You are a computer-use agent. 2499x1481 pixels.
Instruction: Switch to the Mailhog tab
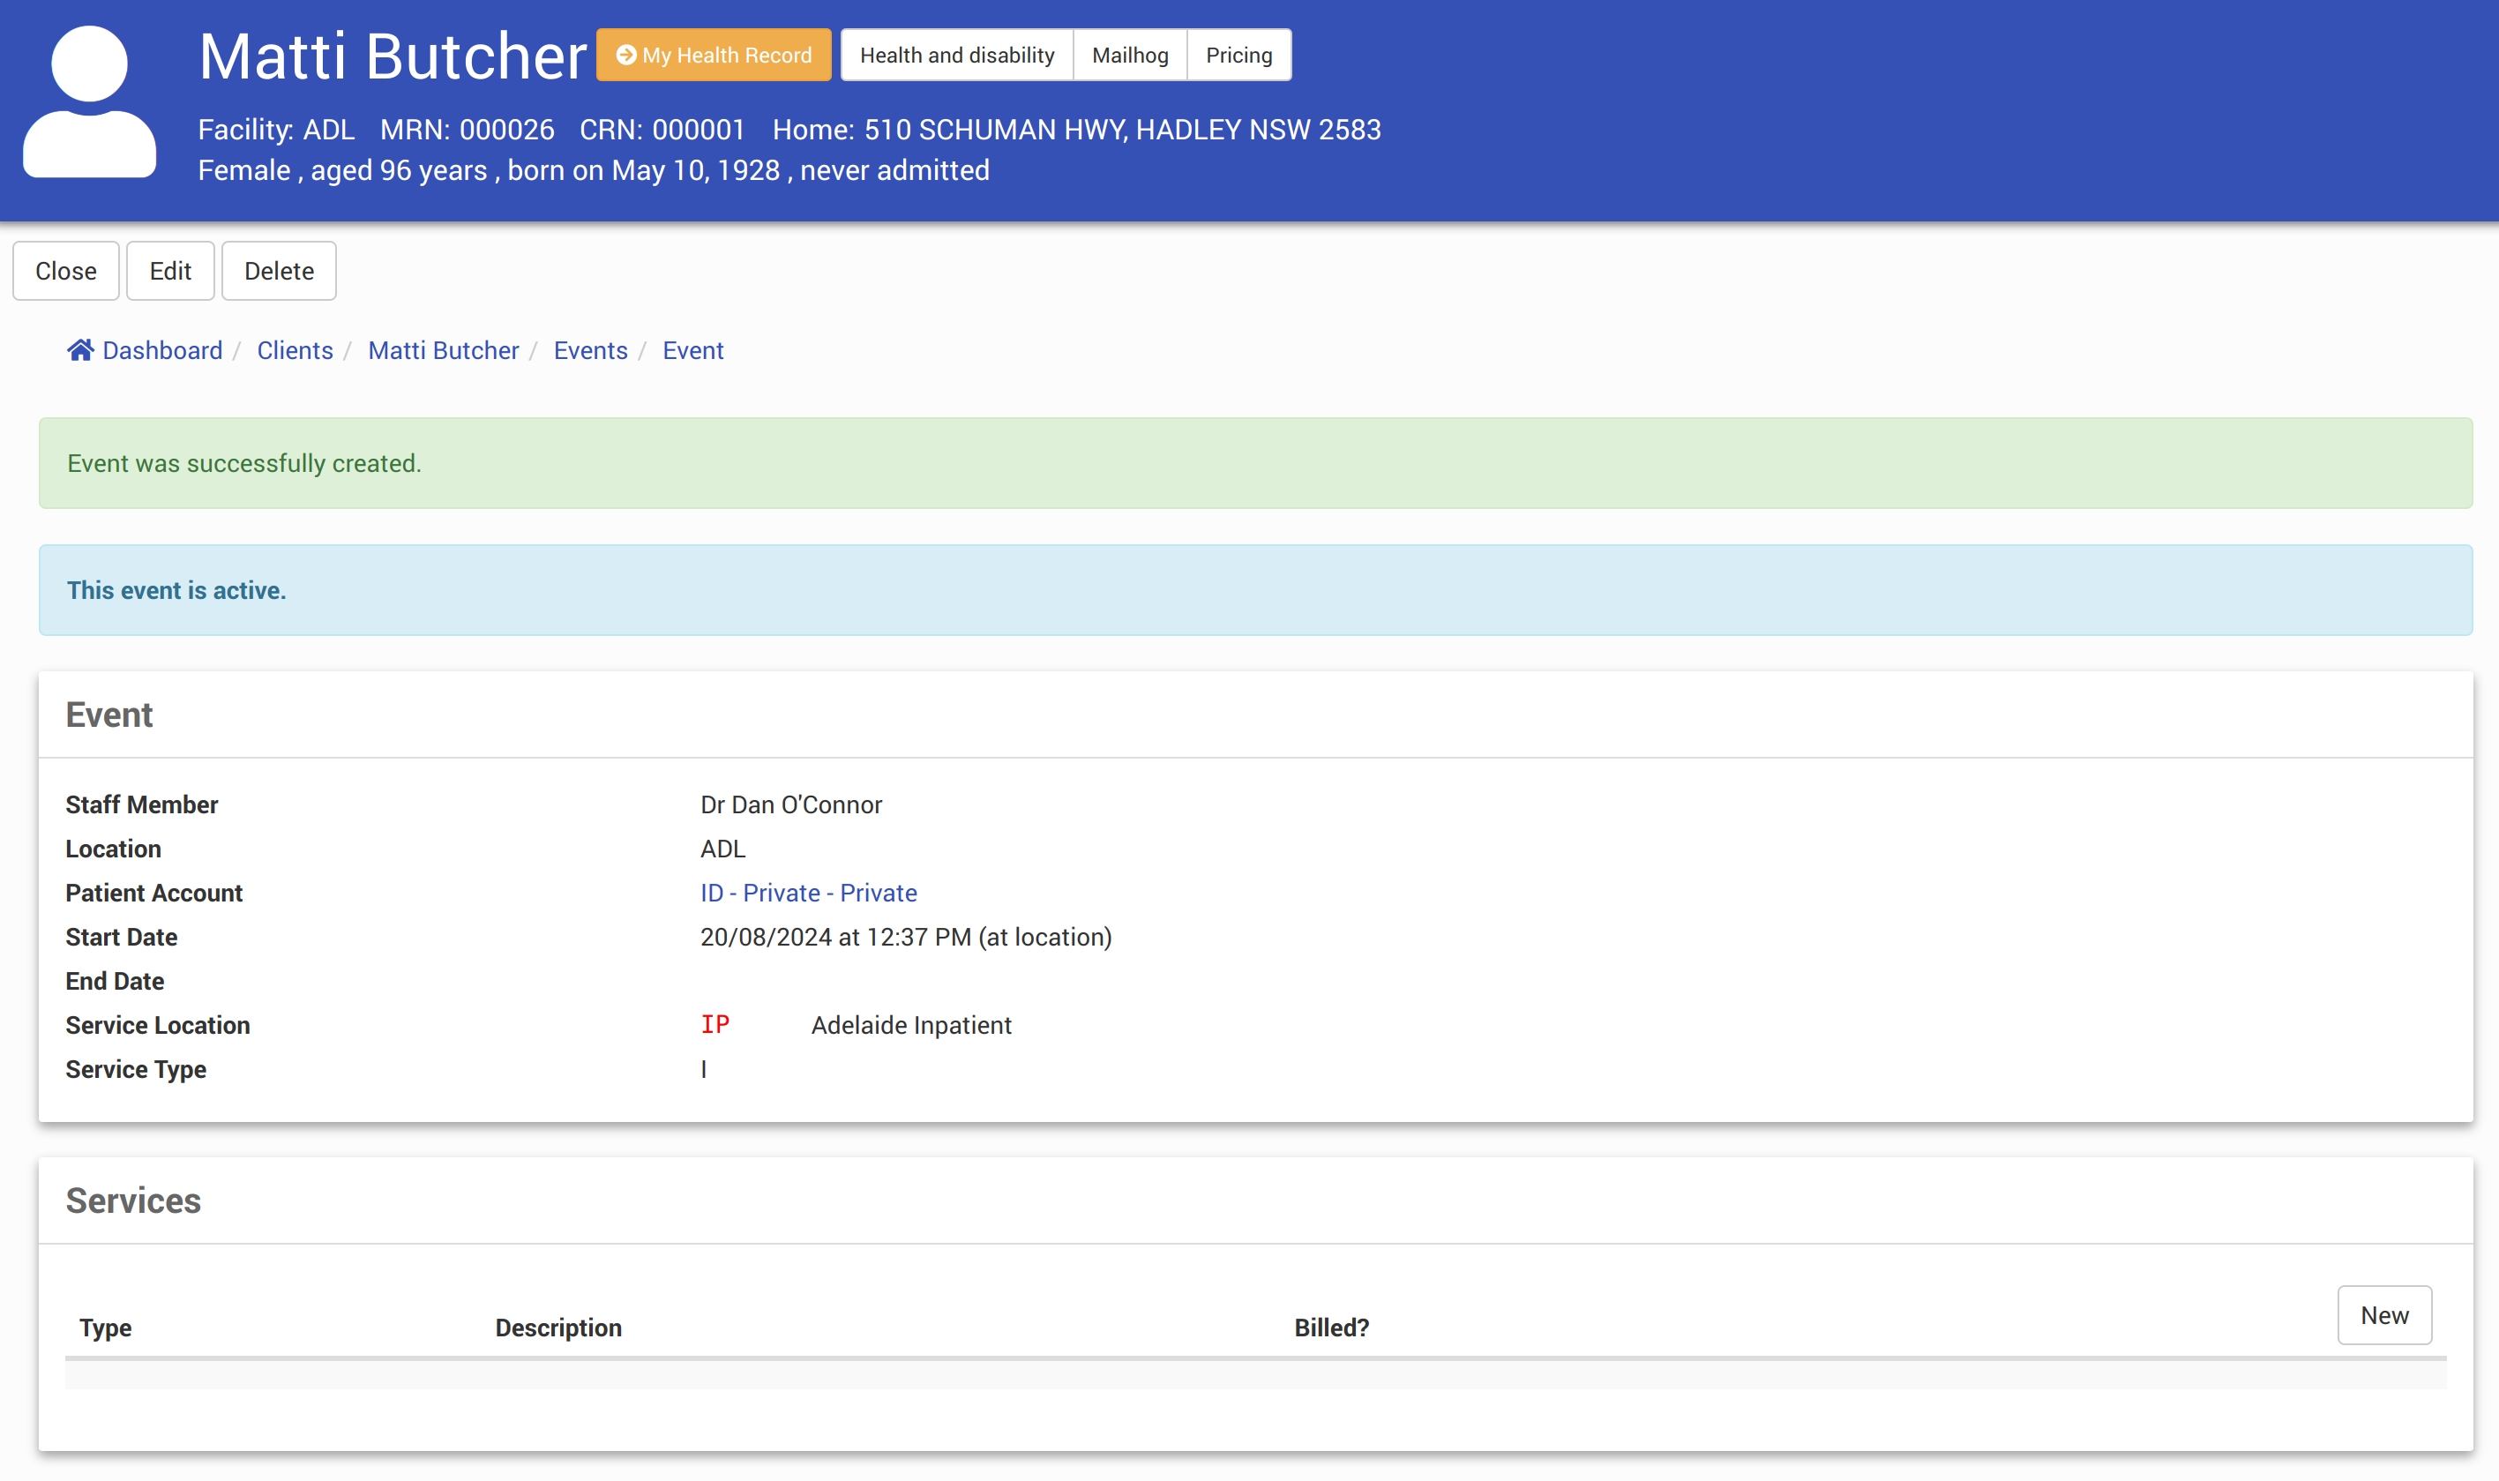click(x=1129, y=55)
